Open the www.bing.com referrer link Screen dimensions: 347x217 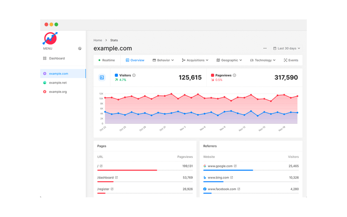click(x=218, y=177)
